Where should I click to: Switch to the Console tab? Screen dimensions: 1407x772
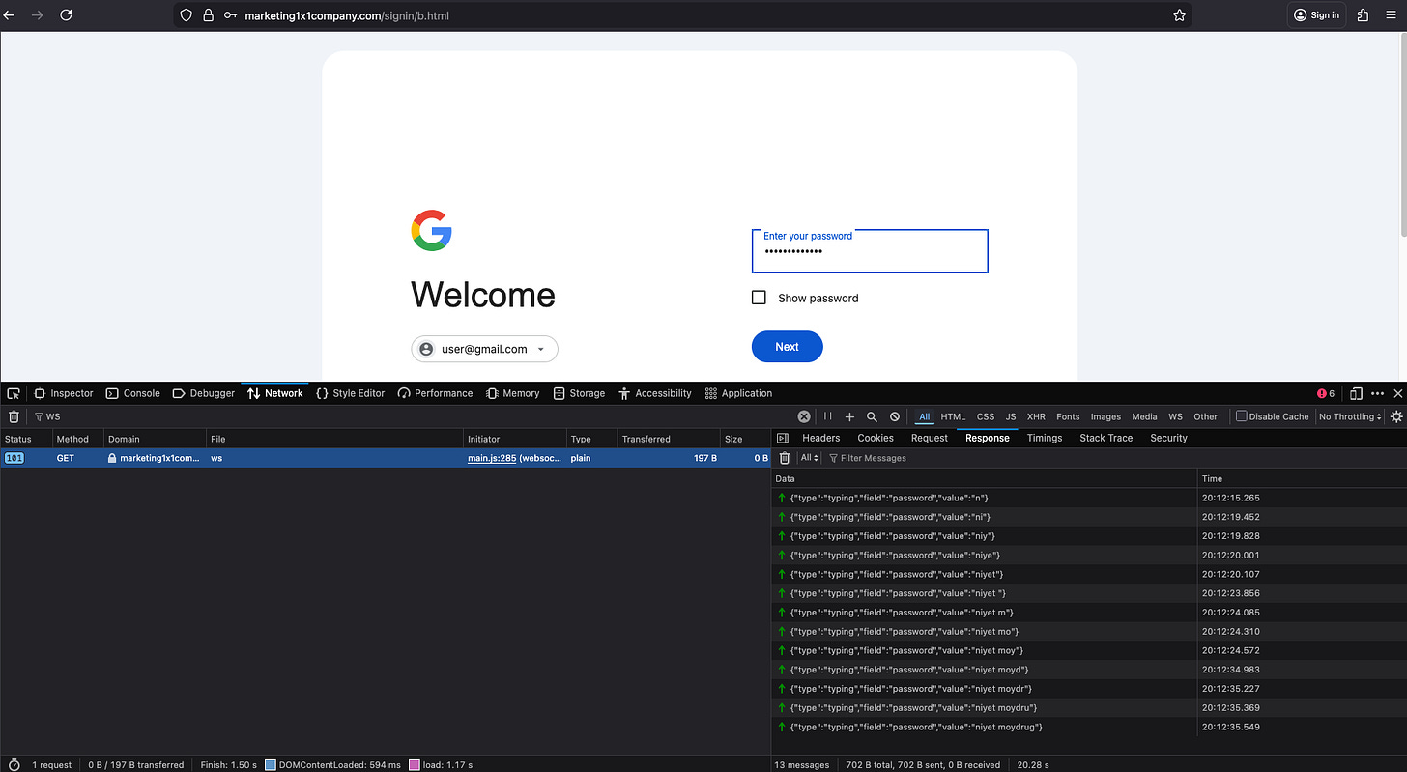(132, 393)
